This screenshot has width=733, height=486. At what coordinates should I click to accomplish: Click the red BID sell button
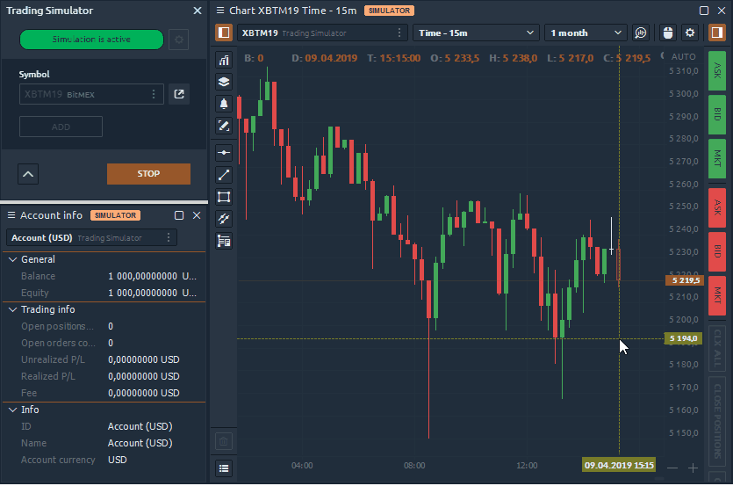pyautogui.click(x=717, y=251)
